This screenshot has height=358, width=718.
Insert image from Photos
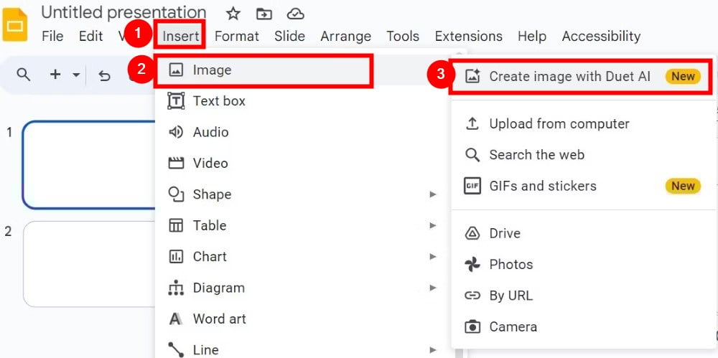coord(583,265)
